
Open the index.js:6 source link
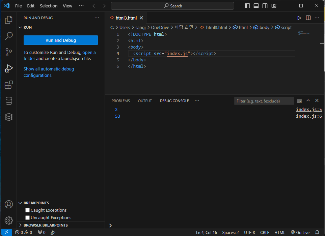[x=309, y=116]
